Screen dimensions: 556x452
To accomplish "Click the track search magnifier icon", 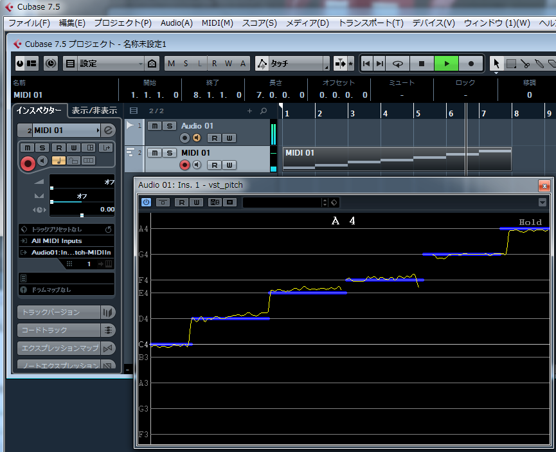I will [264, 111].
